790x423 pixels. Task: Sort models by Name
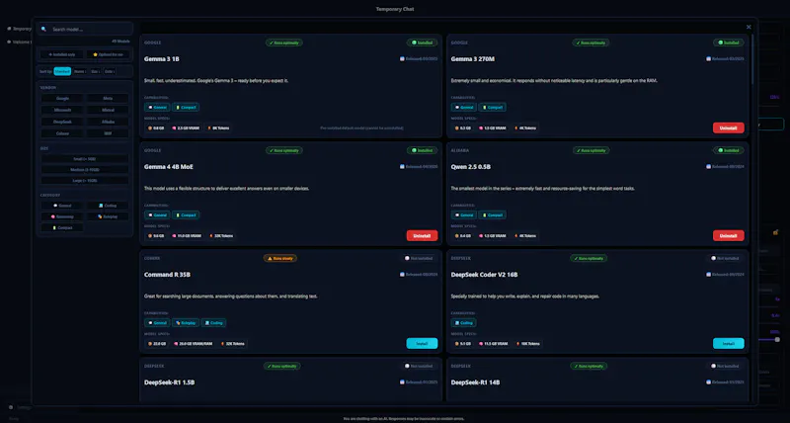click(x=80, y=71)
